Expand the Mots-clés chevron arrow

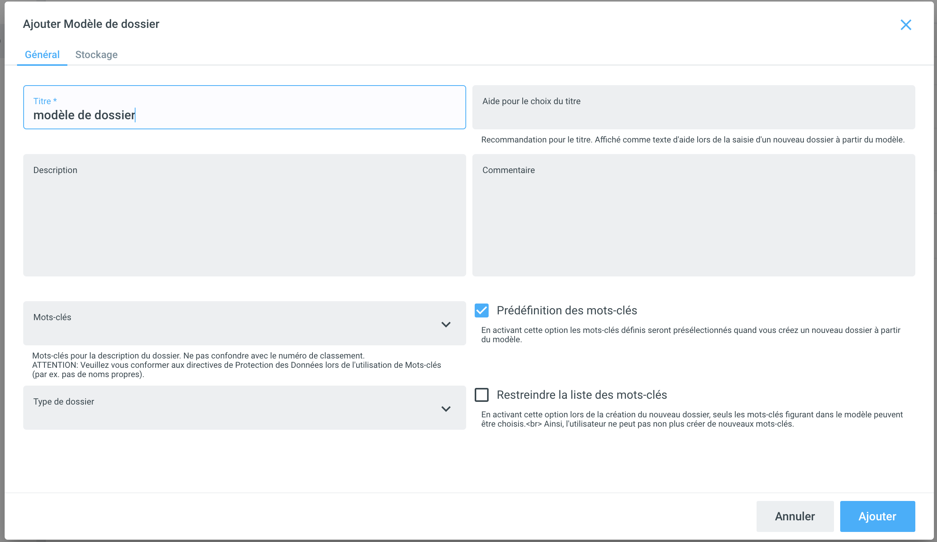(446, 324)
